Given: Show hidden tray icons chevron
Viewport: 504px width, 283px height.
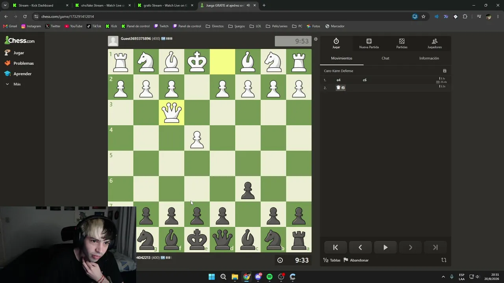Looking at the screenshot, I should [x=443, y=277].
